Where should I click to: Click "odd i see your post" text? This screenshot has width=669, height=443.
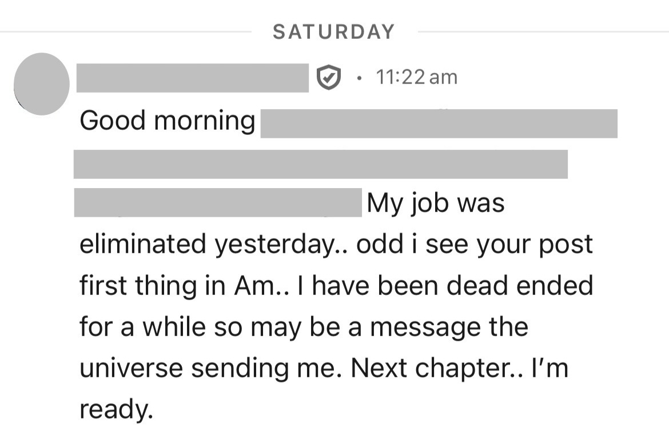(x=475, y=245)
